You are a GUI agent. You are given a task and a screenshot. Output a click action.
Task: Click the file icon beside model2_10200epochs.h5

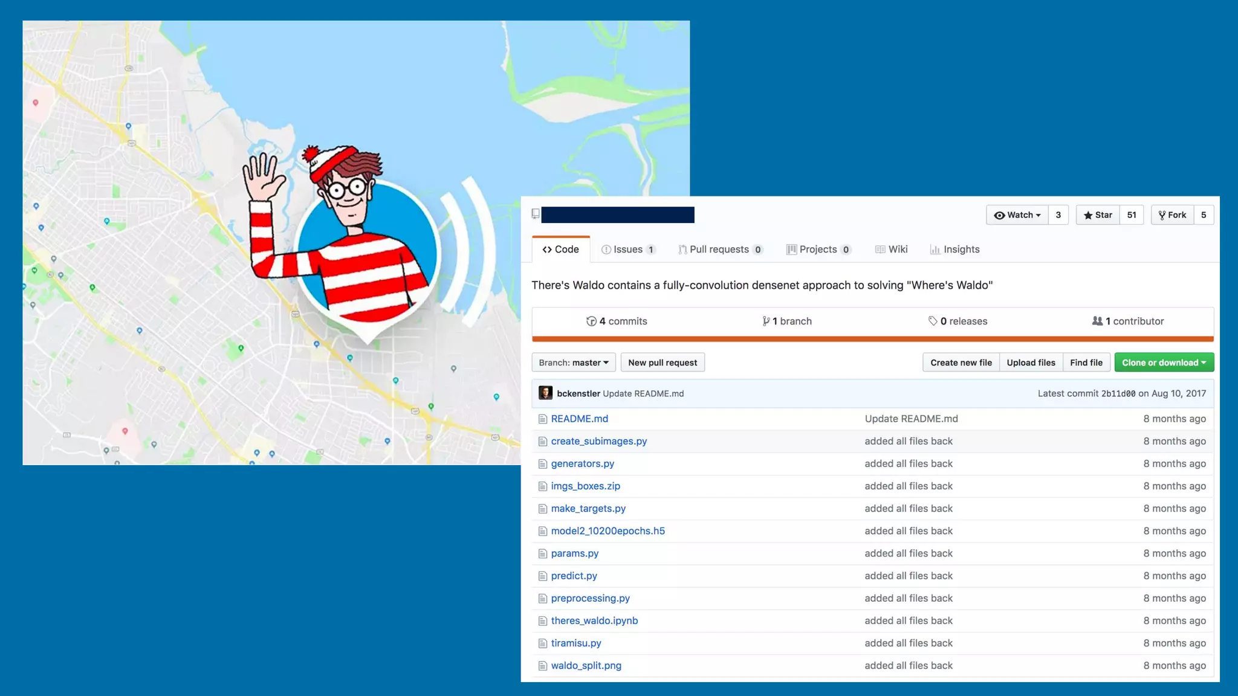542,531
